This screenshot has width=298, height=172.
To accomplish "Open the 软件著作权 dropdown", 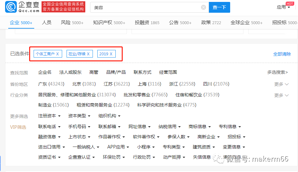I will 146,137.
